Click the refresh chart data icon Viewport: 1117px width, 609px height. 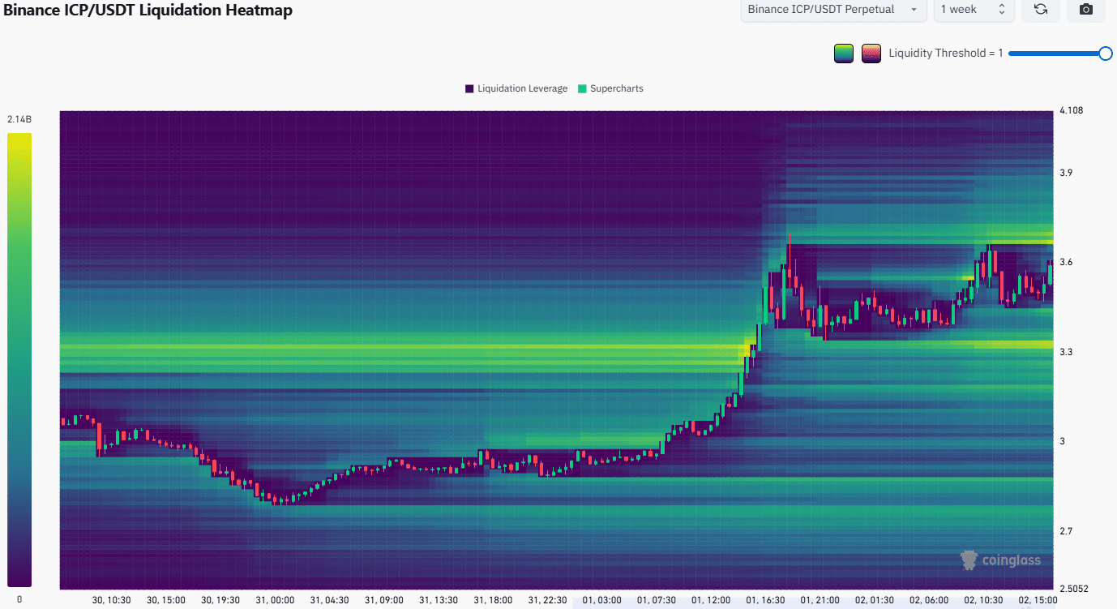coord(1041,10)
